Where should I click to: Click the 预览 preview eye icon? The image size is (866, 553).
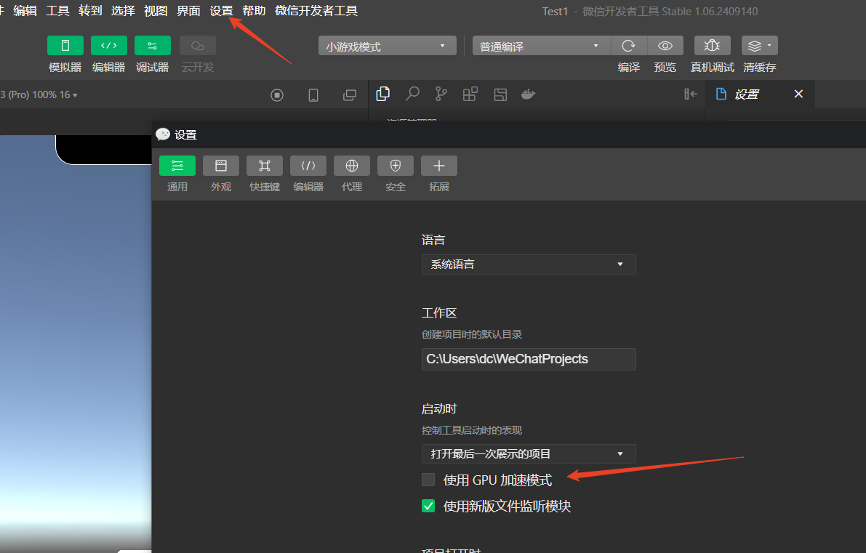tap(665, 46)
